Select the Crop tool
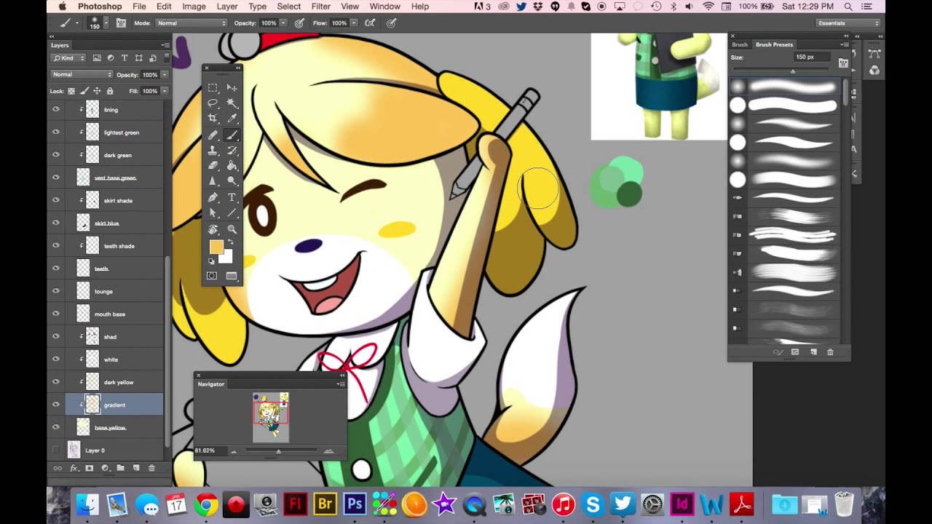Image resolution: width=932 pixels, height=524 pixels. (x=213, y=119)
